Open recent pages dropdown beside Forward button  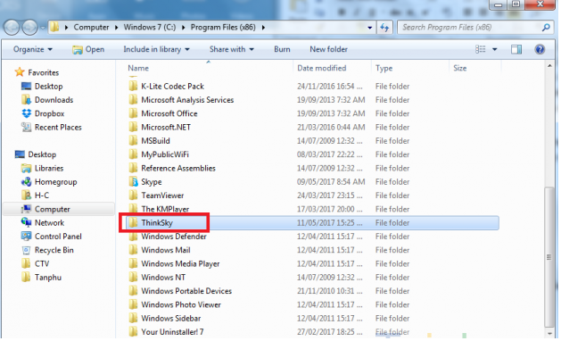point(43,28)
